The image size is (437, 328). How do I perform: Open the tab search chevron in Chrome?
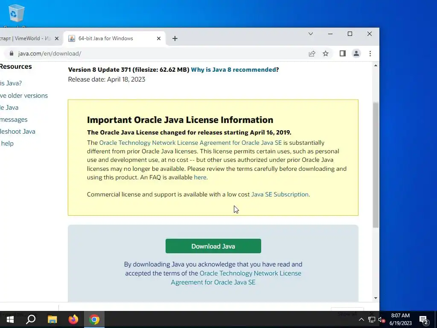311,34
